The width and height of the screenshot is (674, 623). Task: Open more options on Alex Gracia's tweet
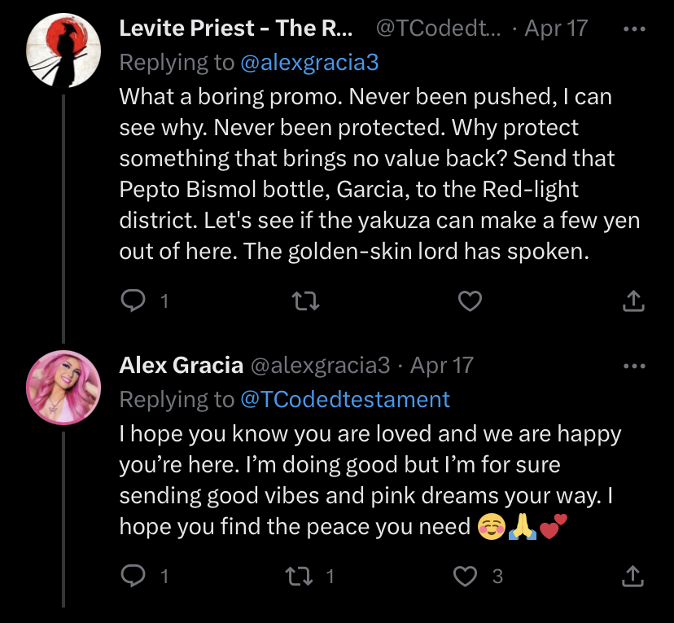point(633,366)
